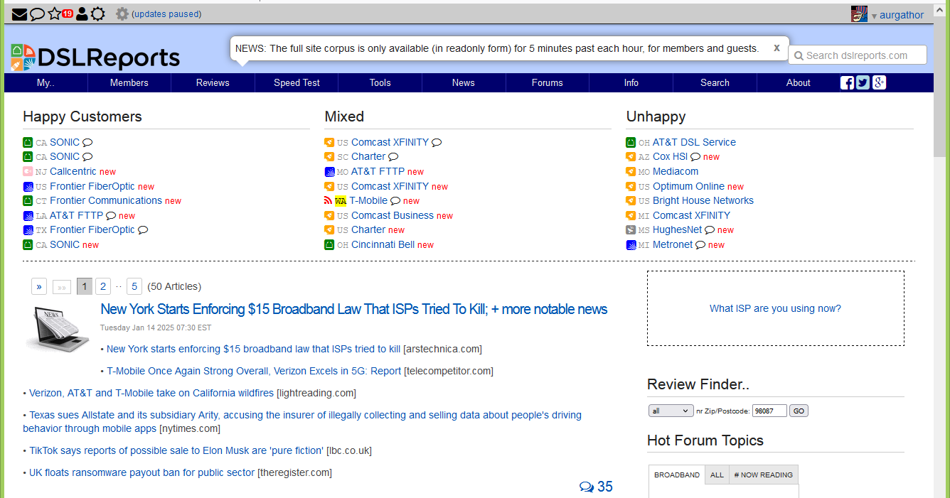Open the DSLReports Facebook page icon

[848, 82]
